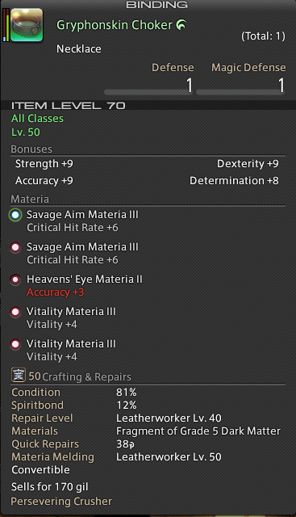This screenshot has height=517, width=296.
Task: Click the first Vitality Materia III slot icon
Action: click(15, 312)
